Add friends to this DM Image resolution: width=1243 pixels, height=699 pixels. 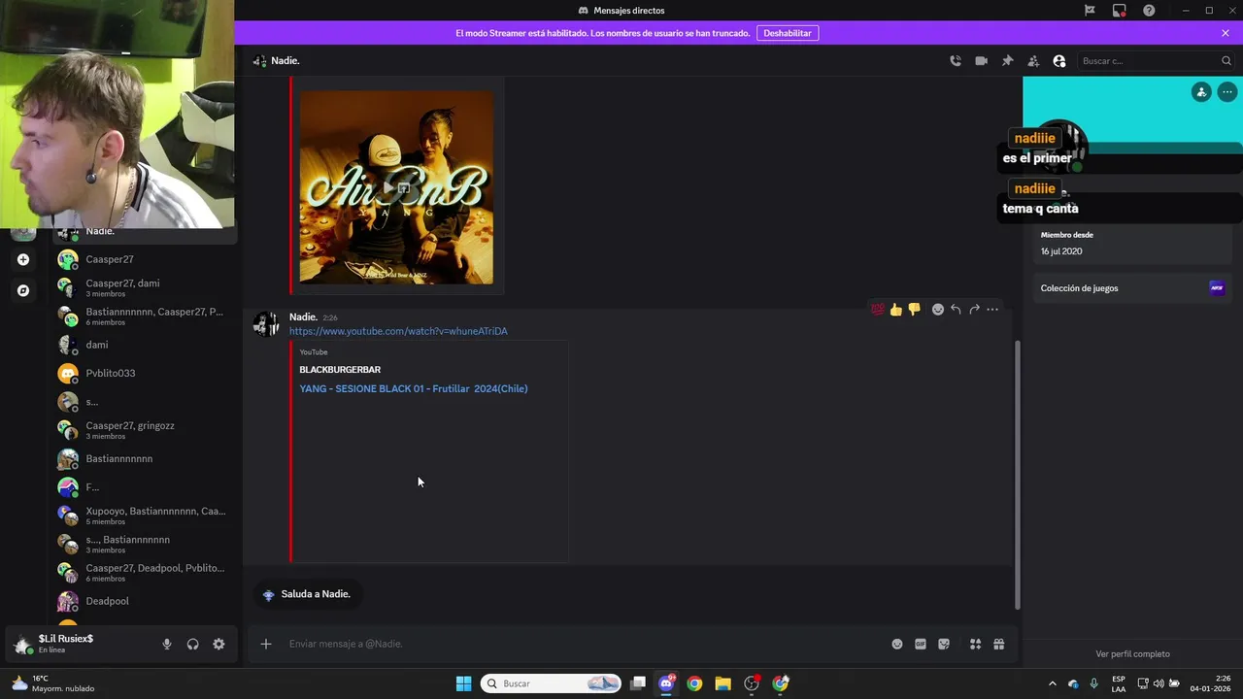(1033, 60)
